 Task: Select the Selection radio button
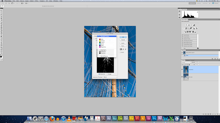tap(99, 74)
